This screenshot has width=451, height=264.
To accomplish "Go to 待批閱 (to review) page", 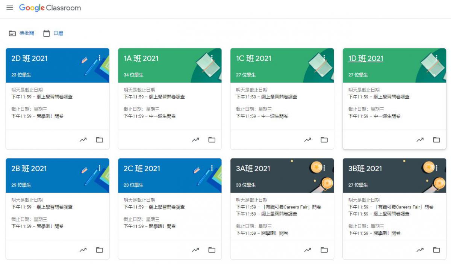I will tap(22, 33).
